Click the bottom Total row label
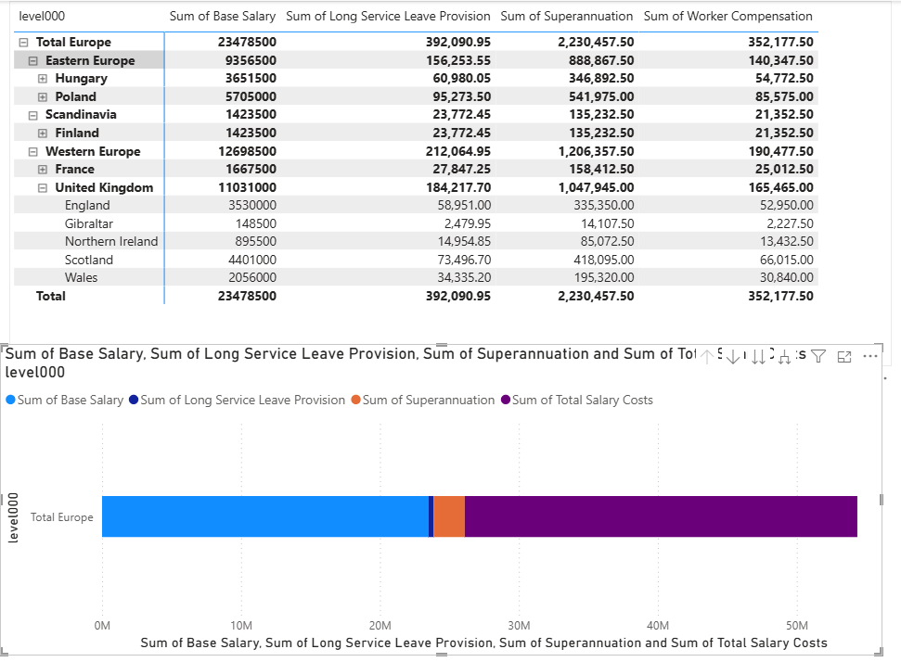Screen dimensions: 901x662 pyautogui.click(x=51, y=297)
